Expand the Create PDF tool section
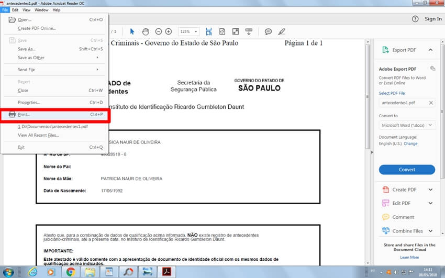445x278 pixels. (430, 190)
